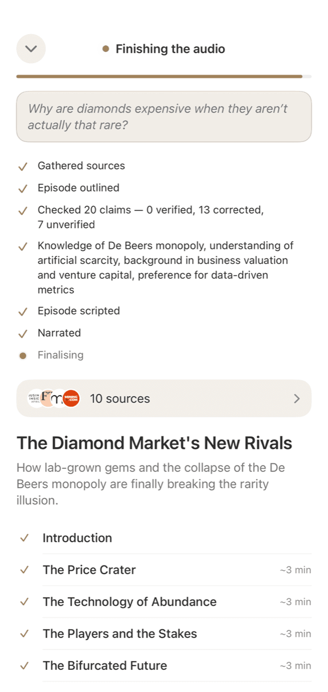
Task: Open The Bifurcated Future chapter
Action: pyautogui.click(x=164, y=666)
